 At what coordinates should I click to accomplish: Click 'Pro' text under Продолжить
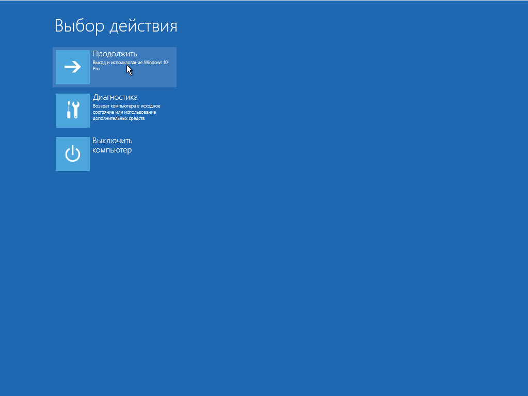coord(97,68)
